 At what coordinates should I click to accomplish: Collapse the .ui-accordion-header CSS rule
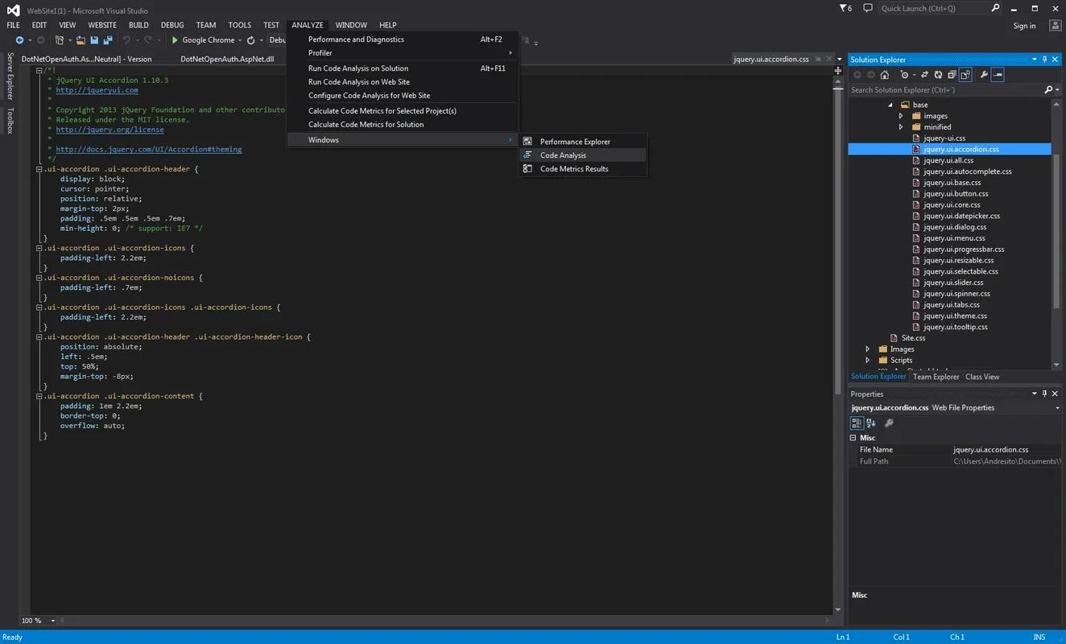38,169
